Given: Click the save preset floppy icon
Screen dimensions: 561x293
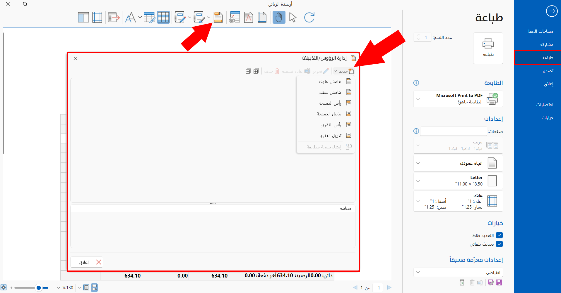Looking at the screenshot, I should coord(499,282).
